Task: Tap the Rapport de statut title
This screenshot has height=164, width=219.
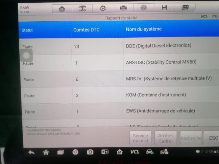Action: 121,18
